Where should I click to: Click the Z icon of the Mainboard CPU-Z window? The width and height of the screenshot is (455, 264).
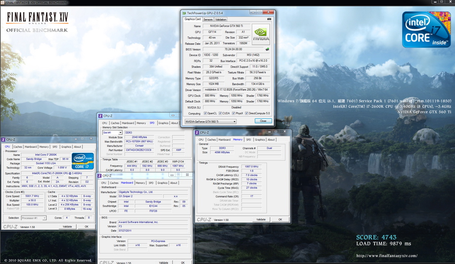[x=100, y=175]
